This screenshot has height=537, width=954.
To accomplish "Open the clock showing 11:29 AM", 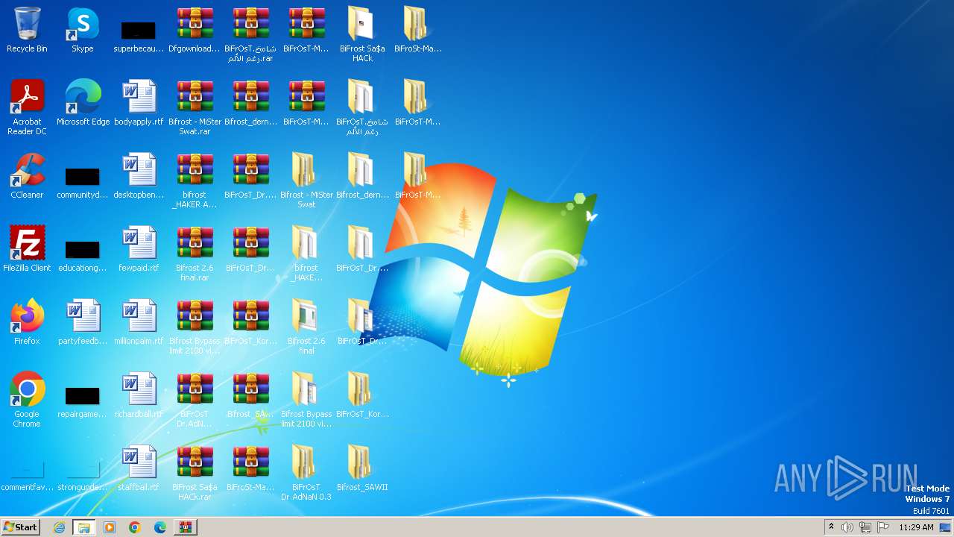I will pos(916,527).
